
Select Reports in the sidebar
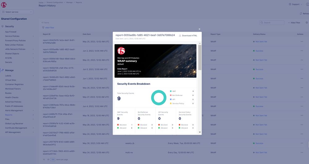tap(9, 115)
